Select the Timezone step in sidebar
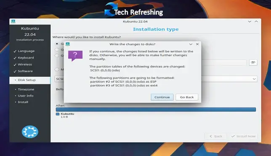This screenshot has width=271, height=156. tap(26, 90)
